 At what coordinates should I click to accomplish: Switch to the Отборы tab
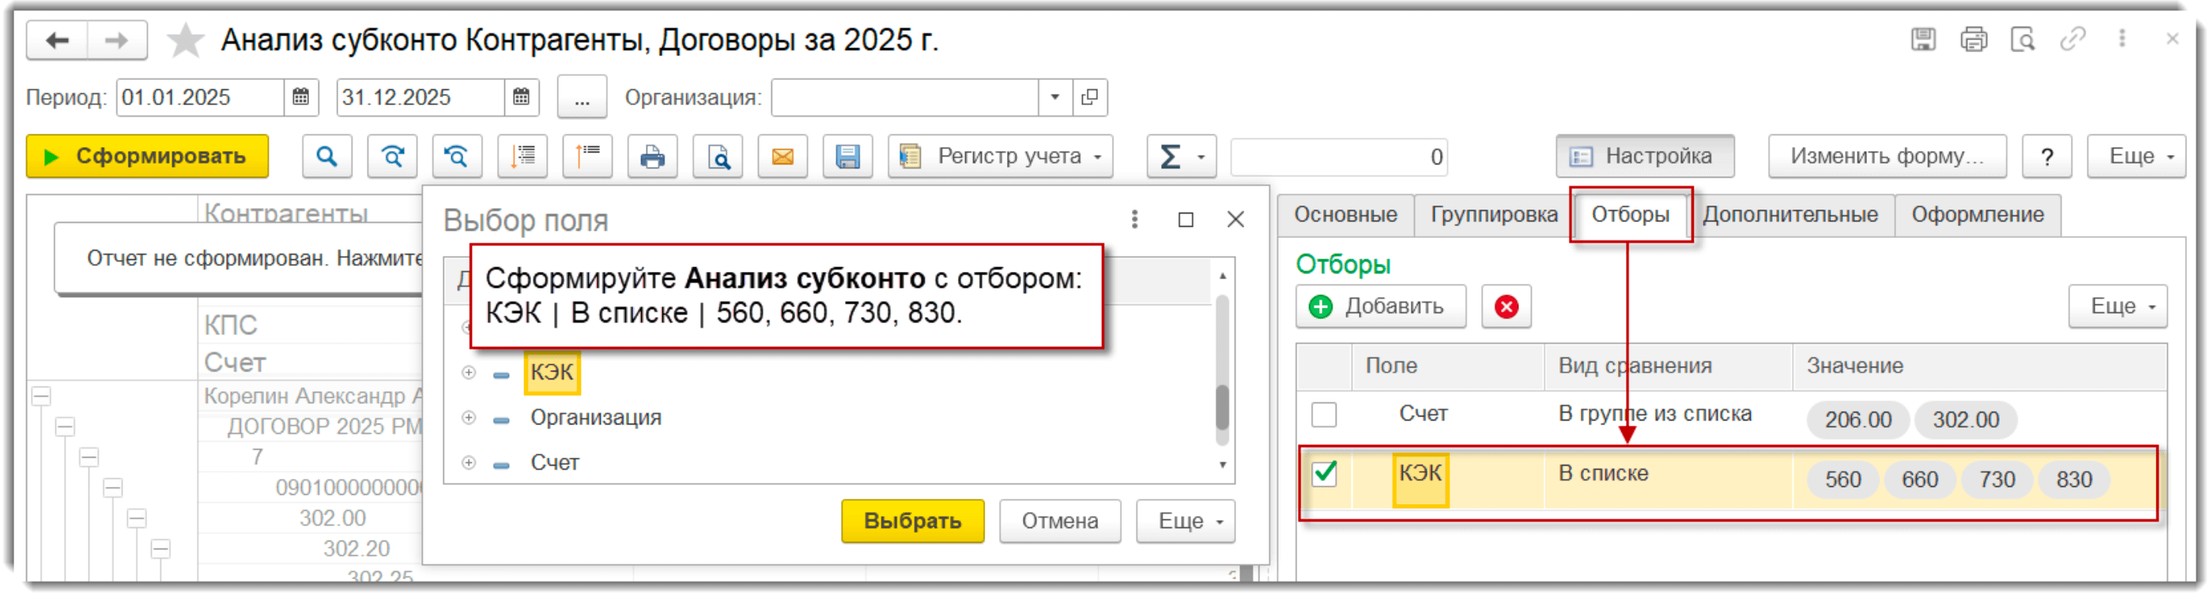(1630, 214)
